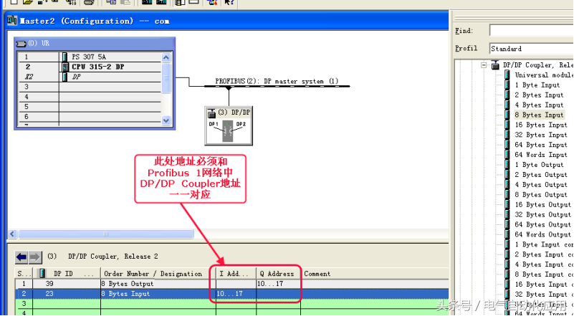Click the Order Number / Designation column header
This screenshot has width=574, height=316.
pos(152,274)
